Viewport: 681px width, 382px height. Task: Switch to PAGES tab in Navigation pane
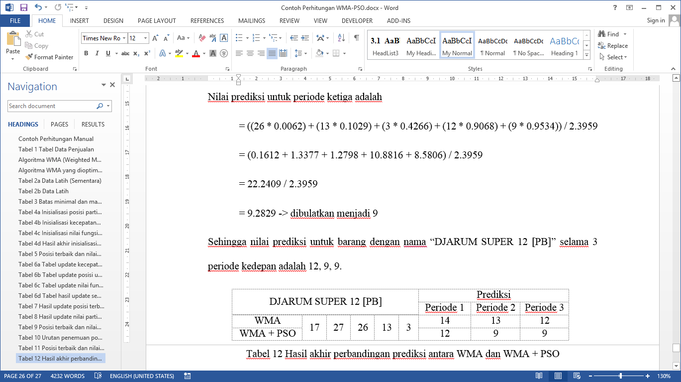tap(59, 125)
